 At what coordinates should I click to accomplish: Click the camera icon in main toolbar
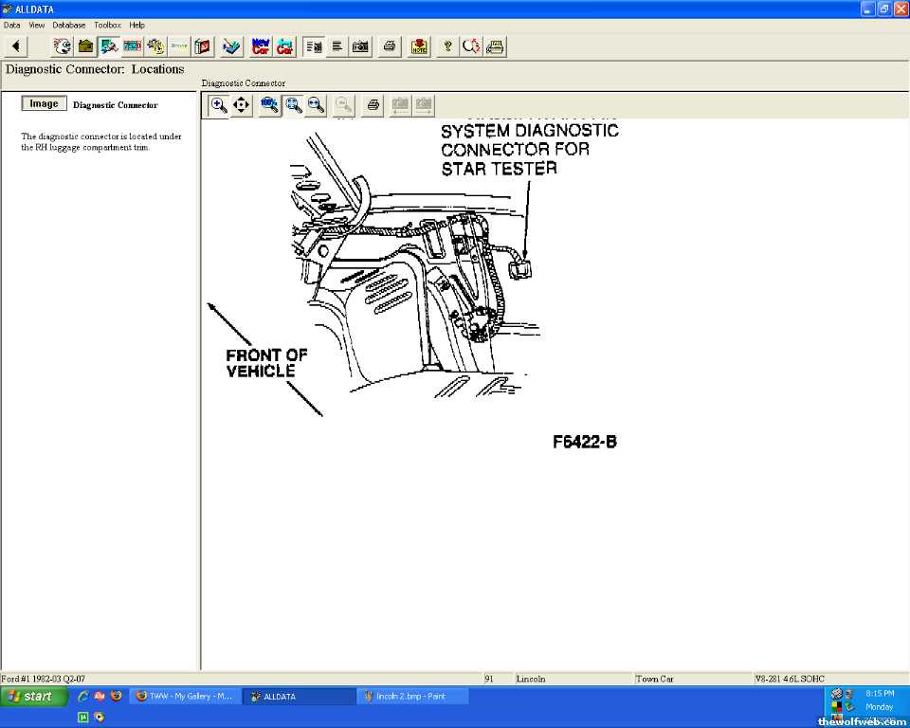coord(361,46)
